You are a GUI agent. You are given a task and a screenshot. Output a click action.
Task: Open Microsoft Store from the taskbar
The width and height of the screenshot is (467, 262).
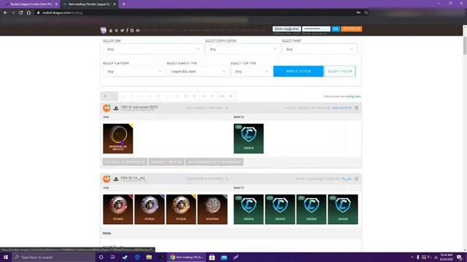212,257
